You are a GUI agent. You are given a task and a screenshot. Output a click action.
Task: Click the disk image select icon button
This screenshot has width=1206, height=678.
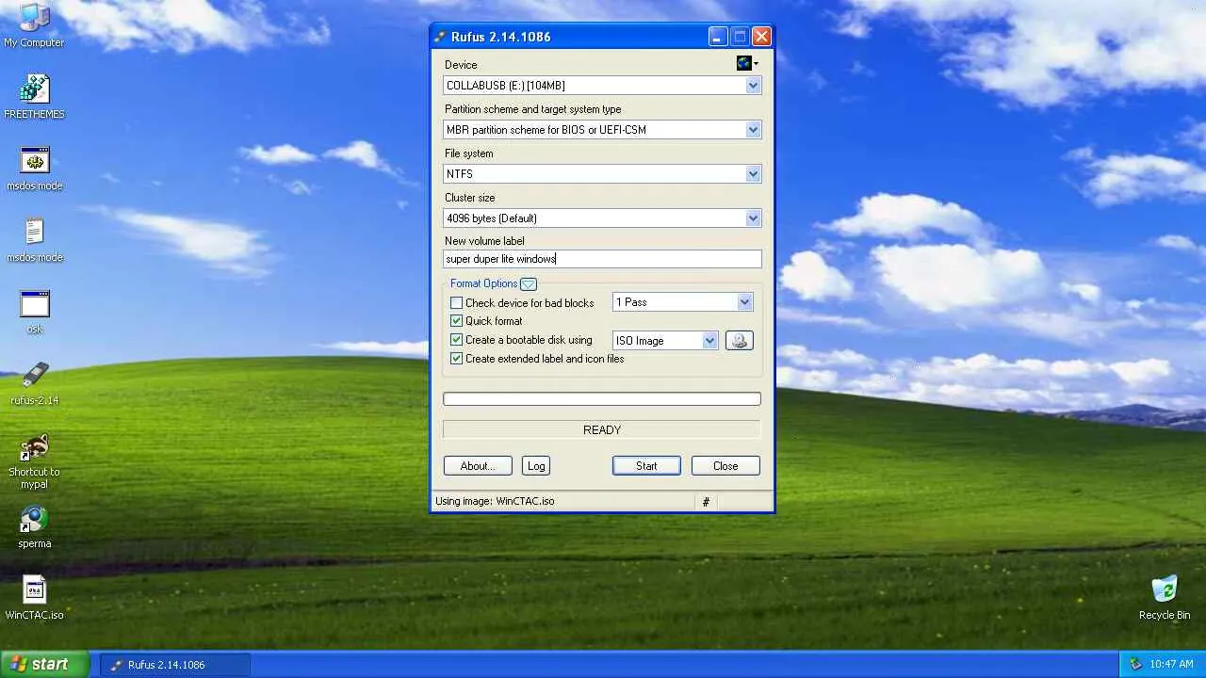pos(740,341)
